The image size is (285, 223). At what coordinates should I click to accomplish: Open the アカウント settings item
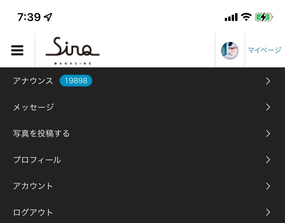coord(142,186)
